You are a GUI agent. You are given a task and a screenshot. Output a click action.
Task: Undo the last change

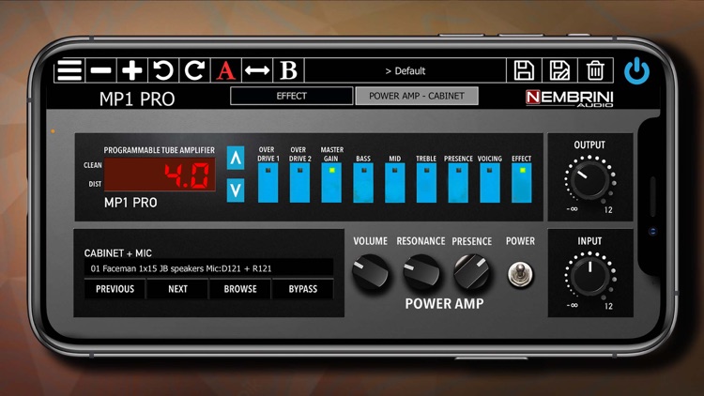(163, 70)
